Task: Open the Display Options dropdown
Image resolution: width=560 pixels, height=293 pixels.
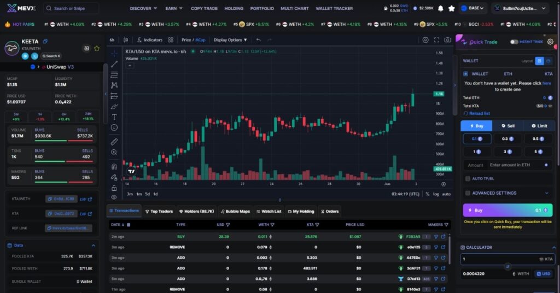Action: pyautogui.click(x=230, y=40)
